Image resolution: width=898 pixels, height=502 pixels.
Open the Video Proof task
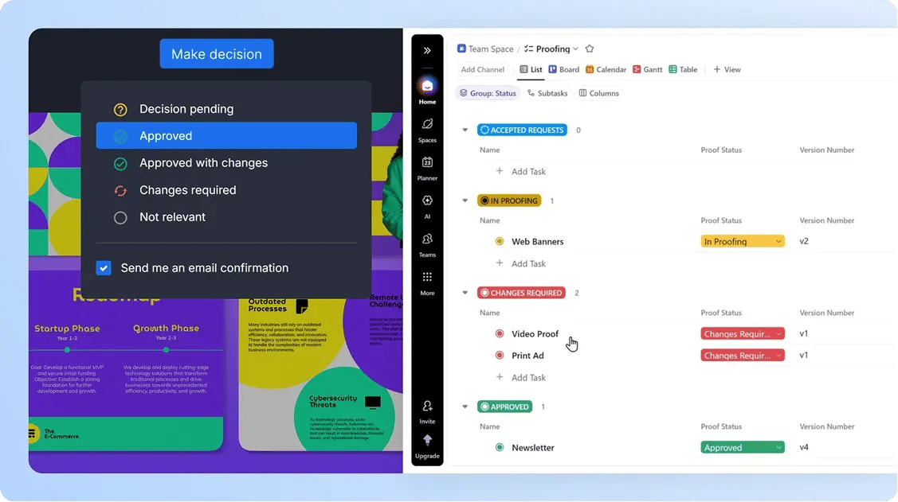535,334
